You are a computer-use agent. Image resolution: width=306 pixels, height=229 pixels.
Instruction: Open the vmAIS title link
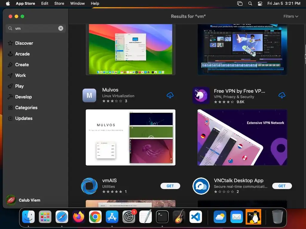[x=109, y=180]
